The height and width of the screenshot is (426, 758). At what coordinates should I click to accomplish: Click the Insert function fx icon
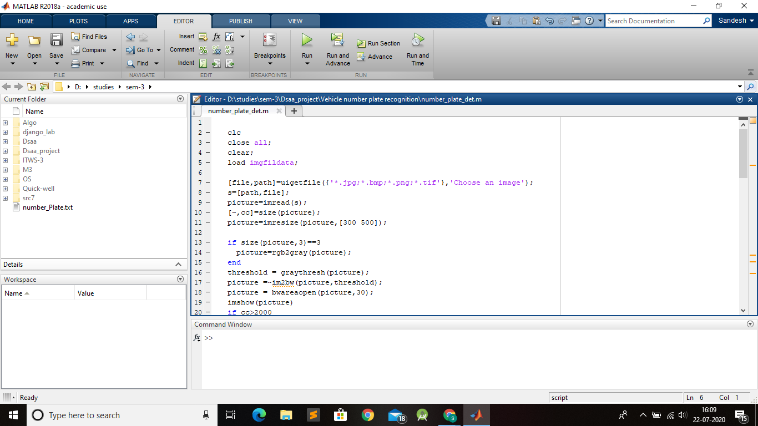coord(216,37)
